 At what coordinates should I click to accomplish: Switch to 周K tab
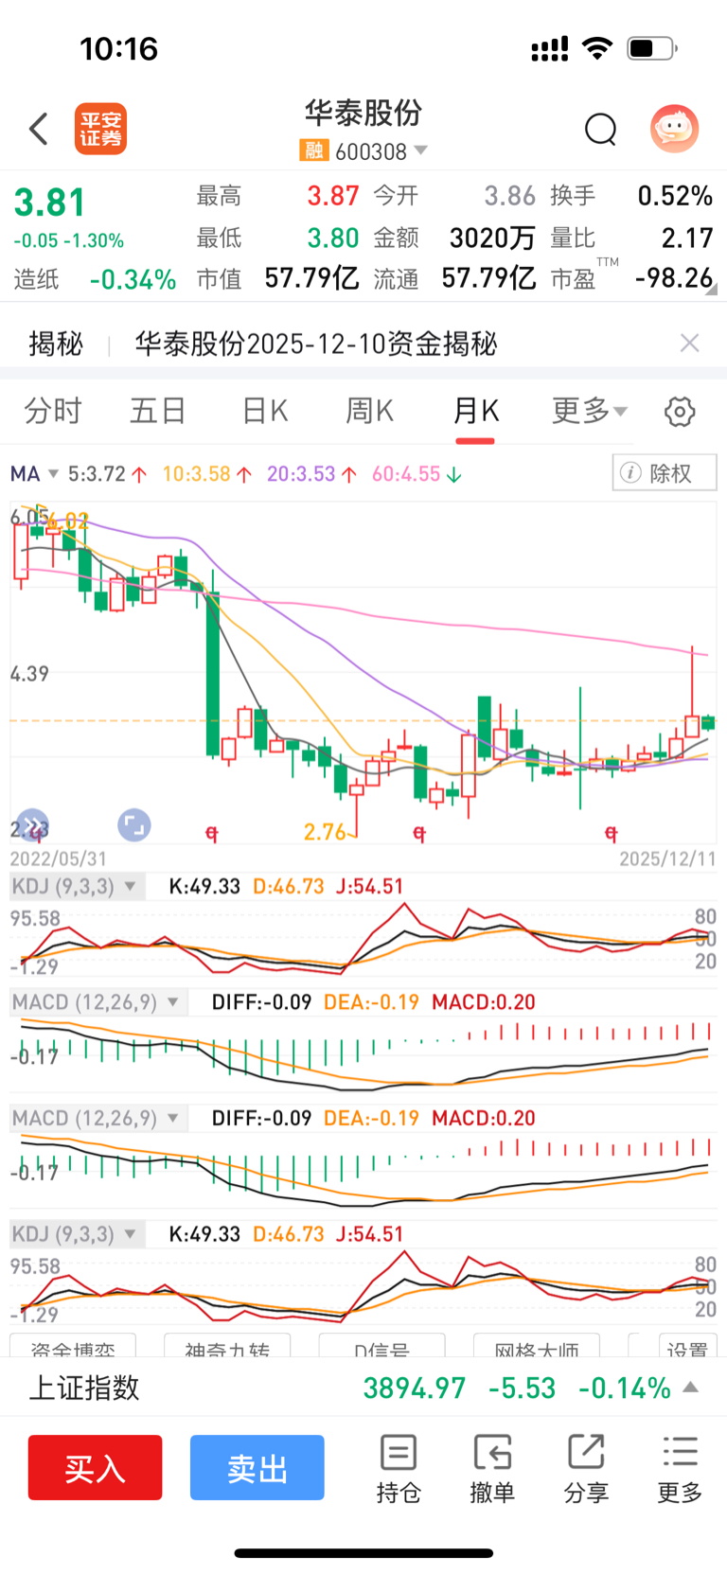tap(369, 411)
